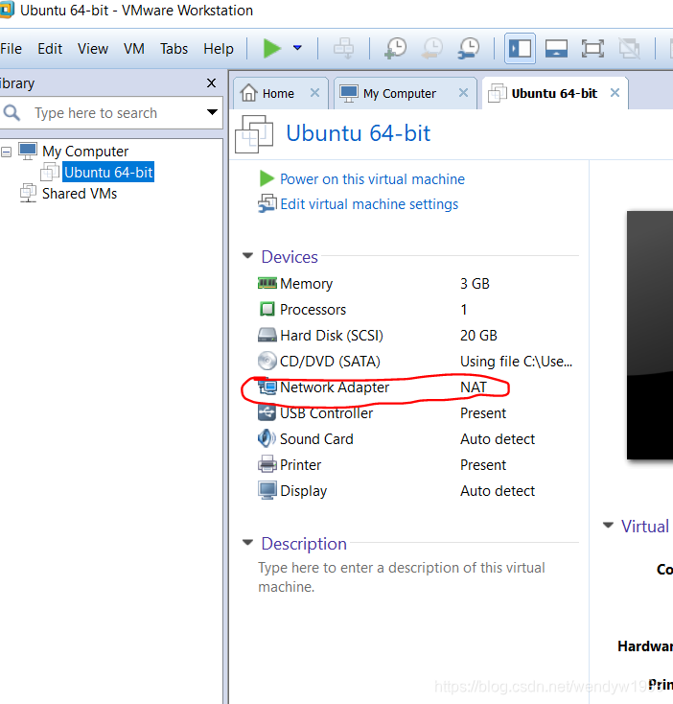Click the Revert to Snapshot toolbar icon
Viewport: 673px width, 704px height.
pos(431,48)
